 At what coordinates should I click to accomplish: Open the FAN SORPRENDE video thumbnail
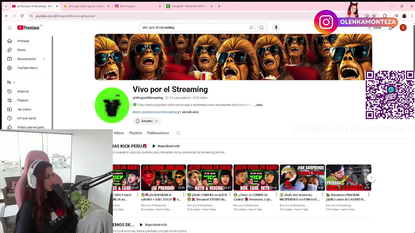[302, 178]
